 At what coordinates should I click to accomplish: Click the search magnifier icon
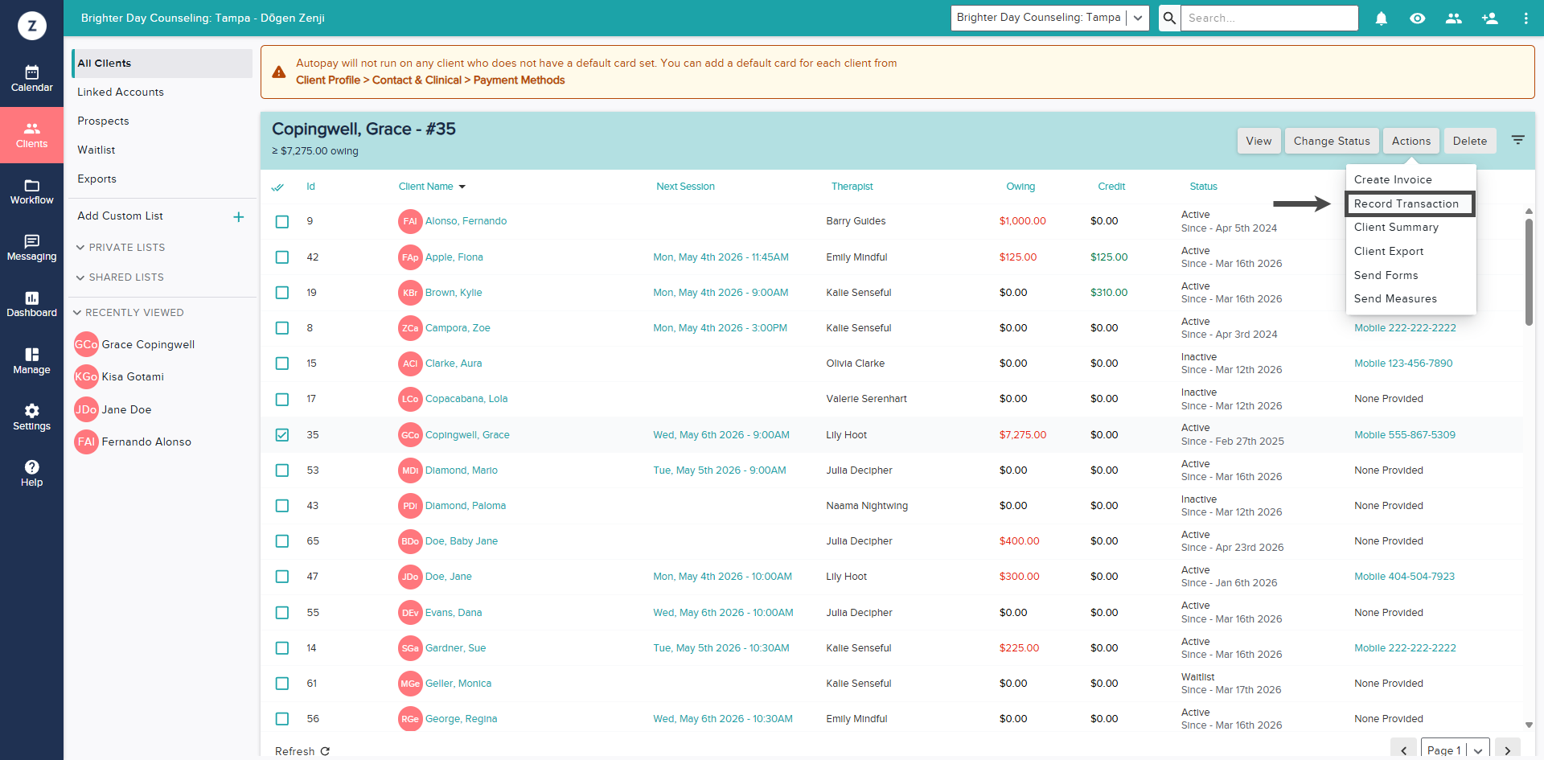(x=1169, y=18)
